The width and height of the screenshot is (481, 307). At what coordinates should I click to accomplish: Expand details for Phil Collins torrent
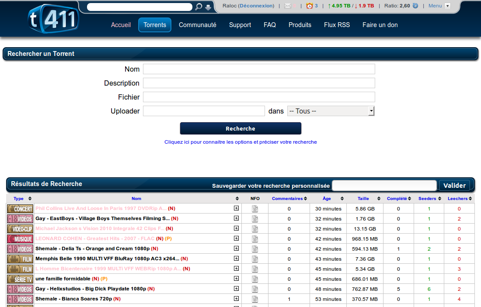click(x=236, y=208)
